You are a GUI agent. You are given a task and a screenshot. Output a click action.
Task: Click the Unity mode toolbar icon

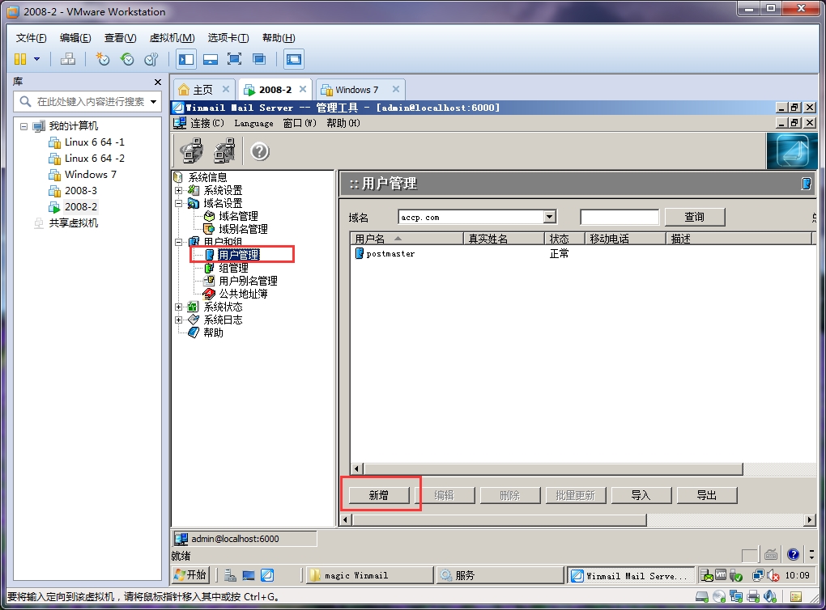258,59
